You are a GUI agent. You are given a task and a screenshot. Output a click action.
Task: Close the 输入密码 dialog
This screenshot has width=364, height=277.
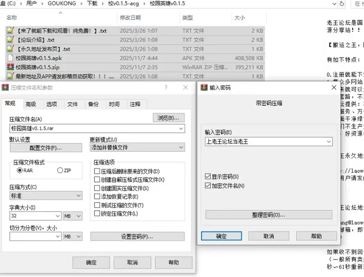pos(334,87)
